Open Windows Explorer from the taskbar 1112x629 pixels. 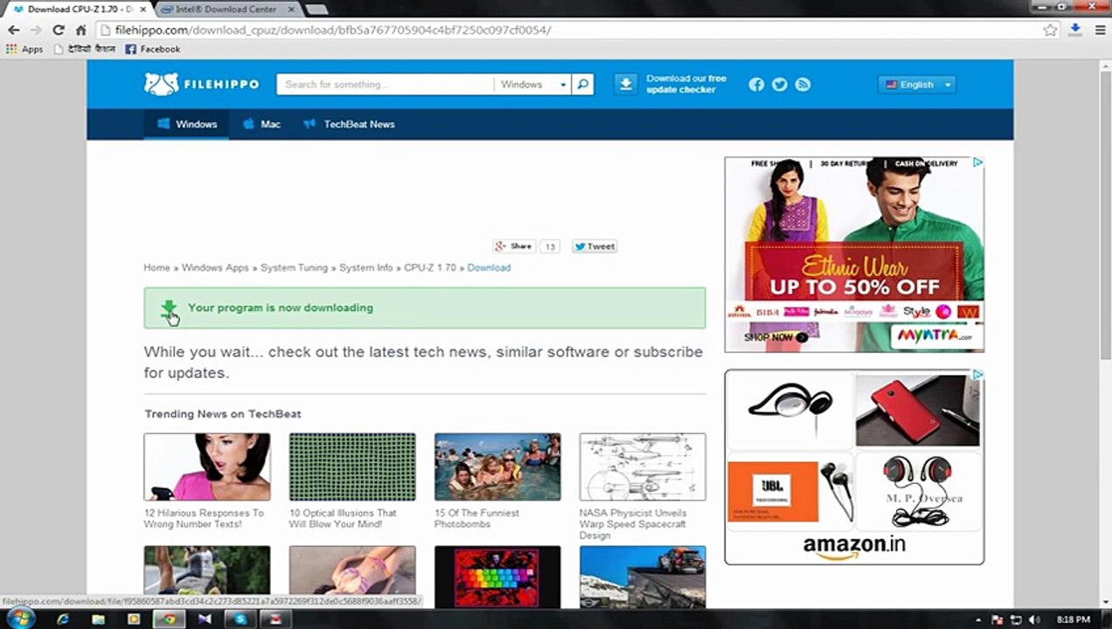tap(98, 619)
